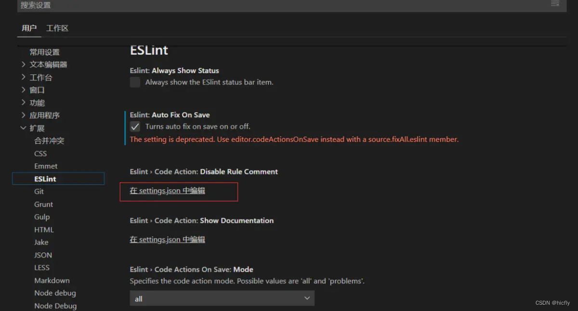
Task: Select CSS extension settings
Action: (40, 154)
